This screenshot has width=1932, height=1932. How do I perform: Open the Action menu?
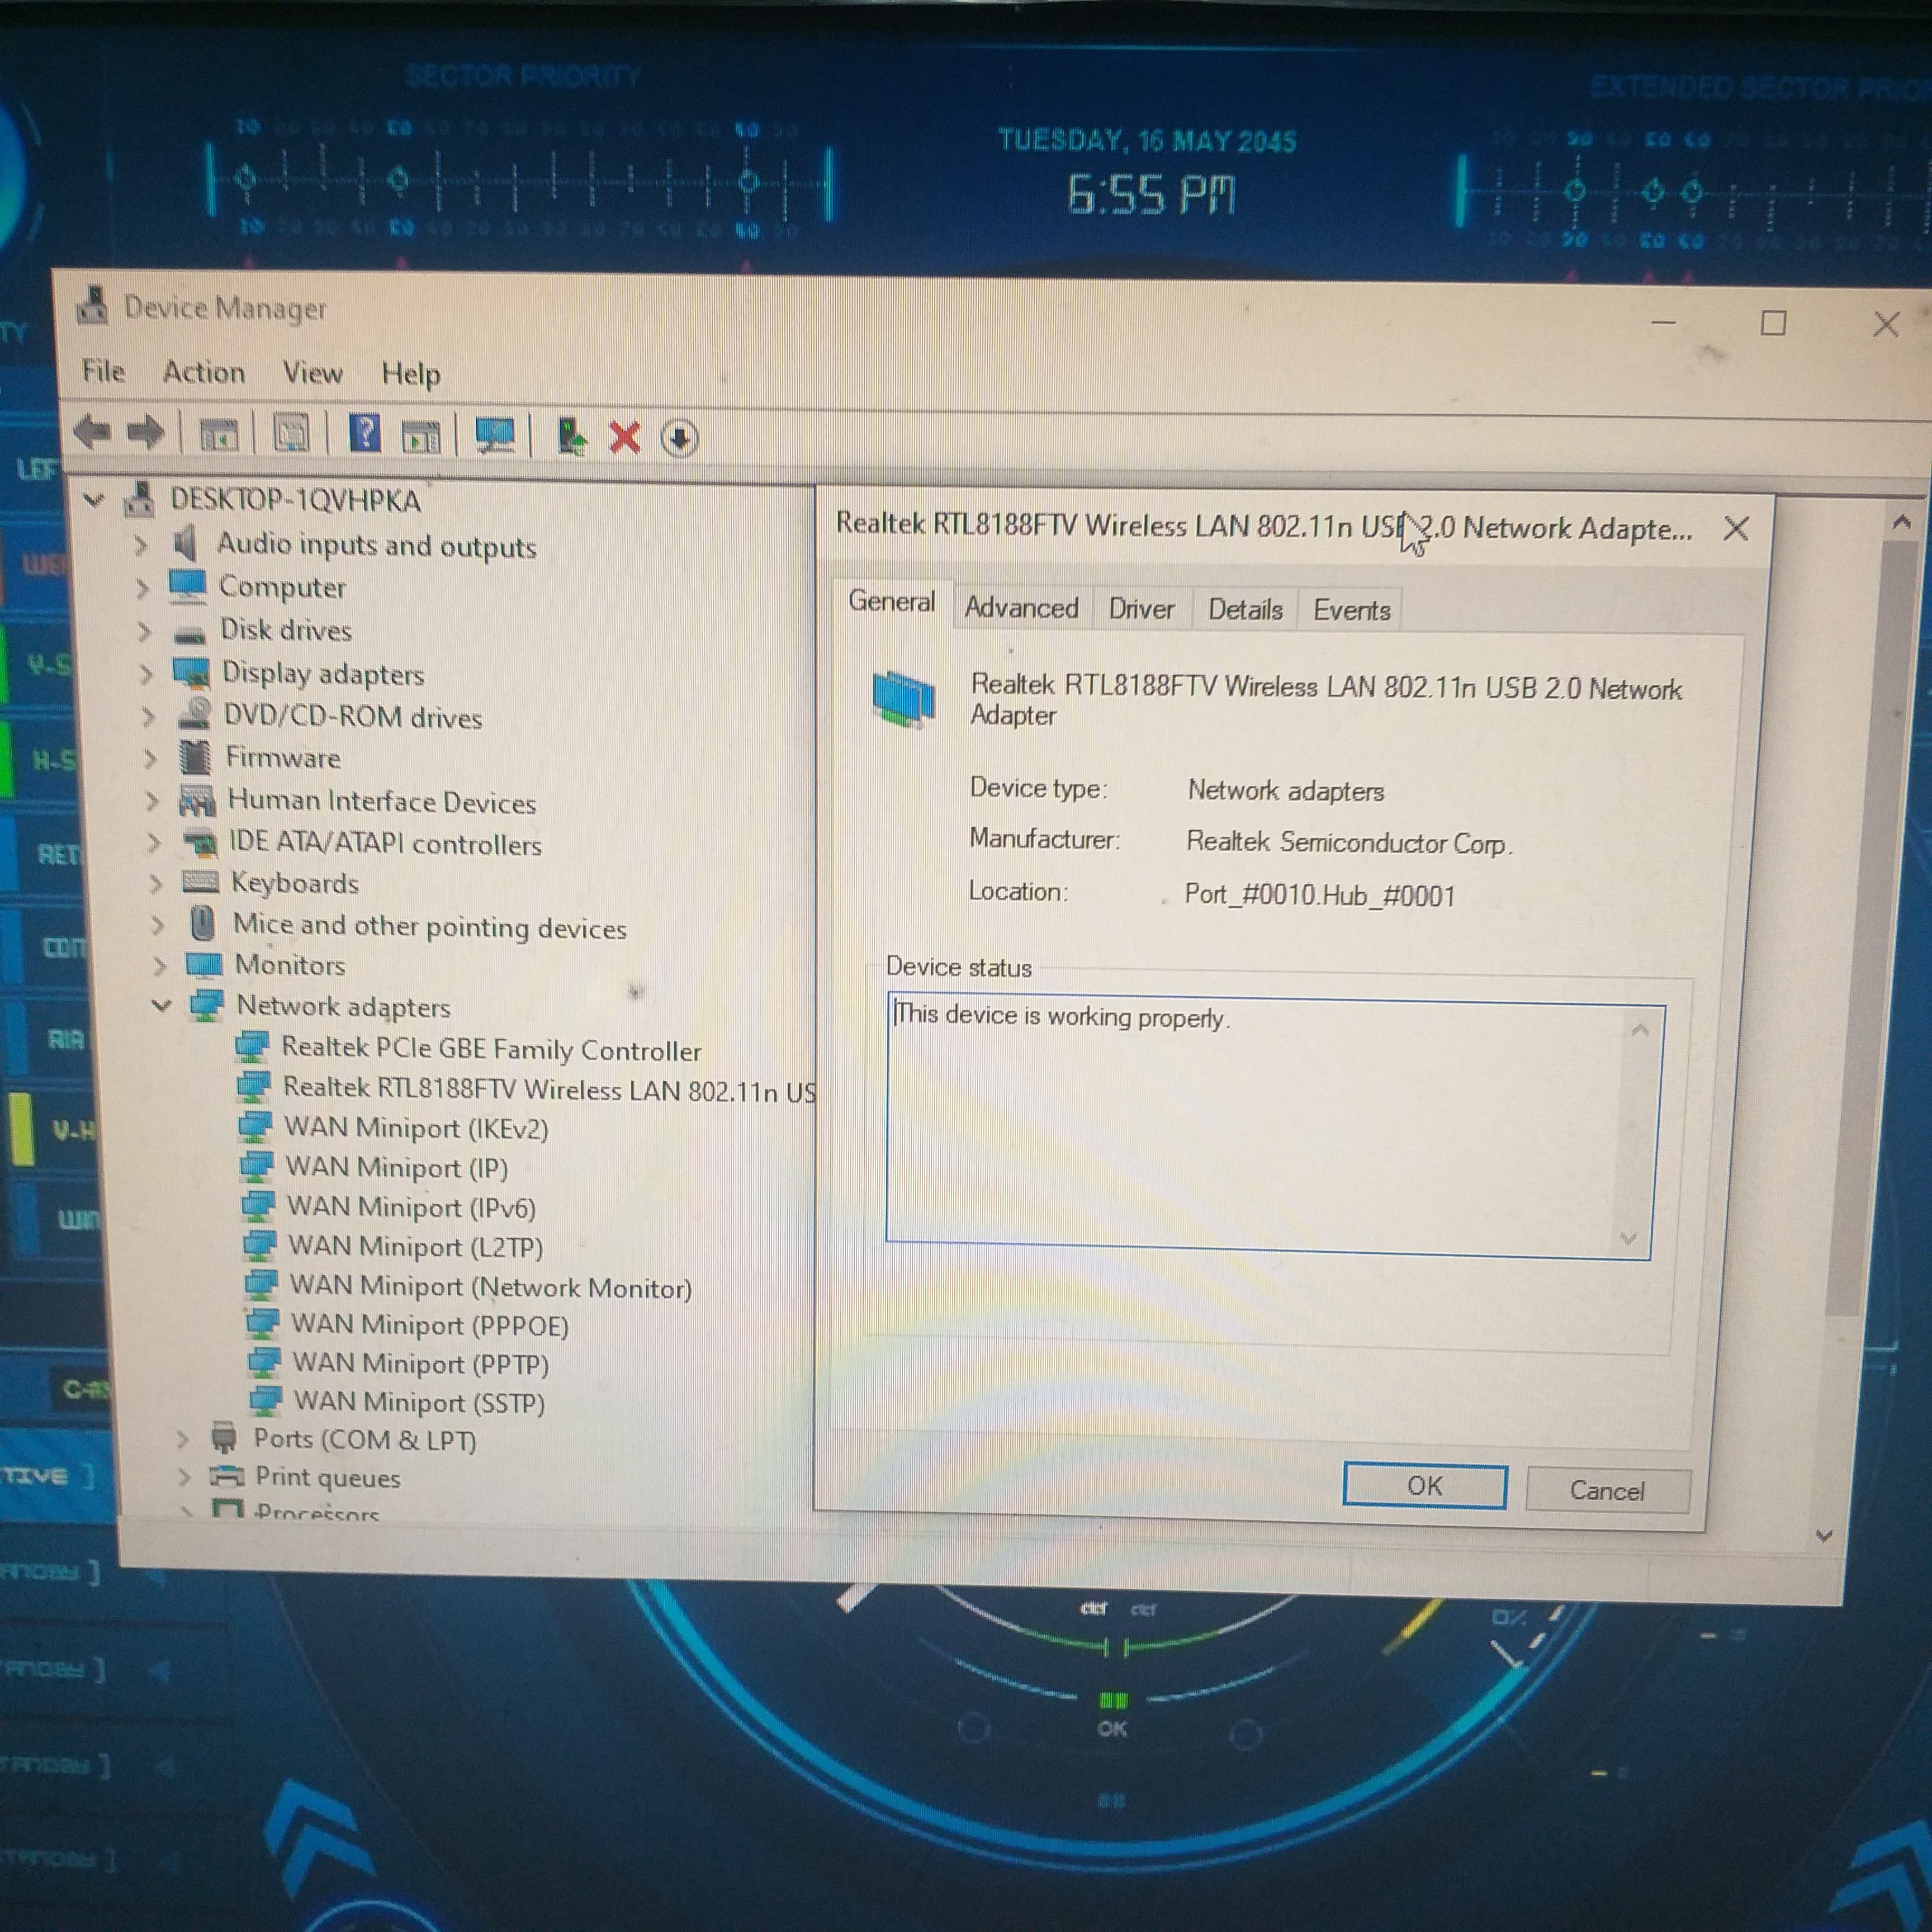pyautogui.click(x=204, y=372)
